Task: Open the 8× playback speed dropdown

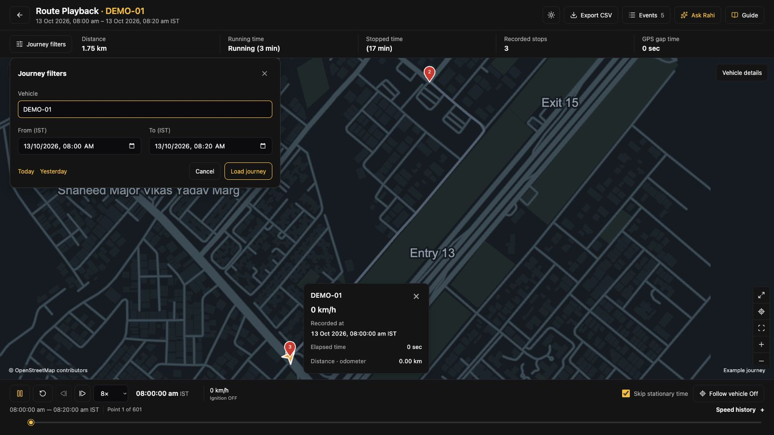Action: 111,393
